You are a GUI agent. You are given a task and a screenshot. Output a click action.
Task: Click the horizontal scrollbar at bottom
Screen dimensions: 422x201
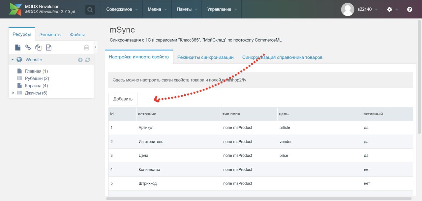(259, 198)
